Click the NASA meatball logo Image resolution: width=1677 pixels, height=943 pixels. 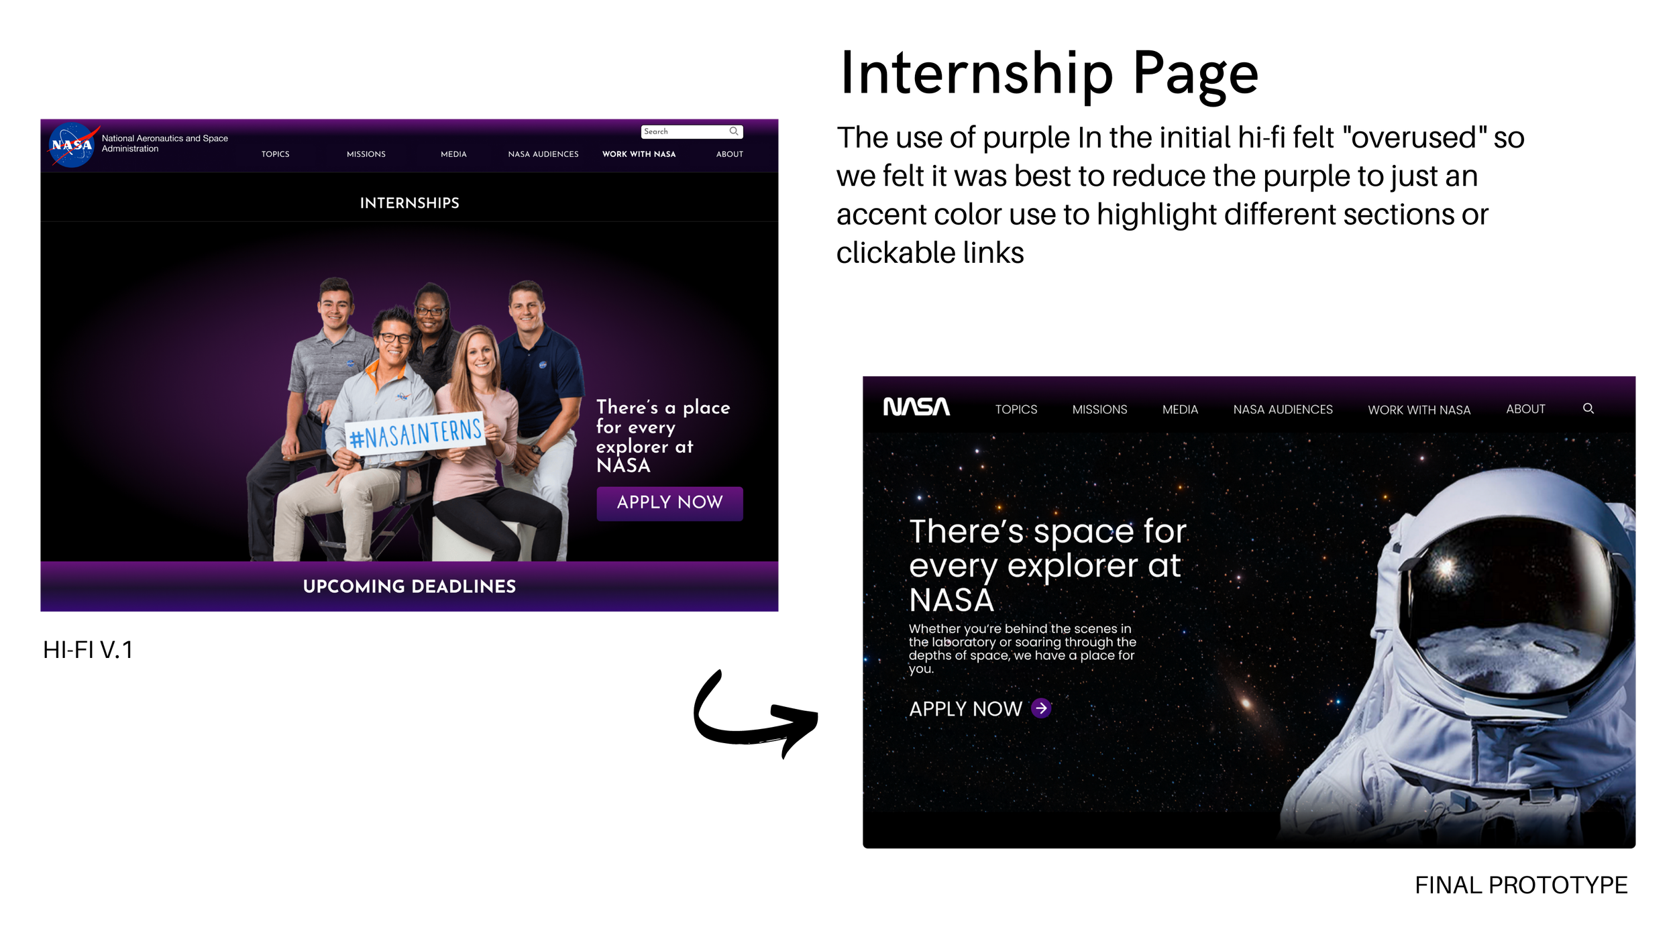(72, 145)
